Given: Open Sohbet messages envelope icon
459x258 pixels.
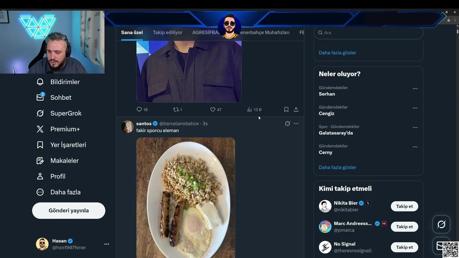Looking at the screenshot, I should coord(40,97).
